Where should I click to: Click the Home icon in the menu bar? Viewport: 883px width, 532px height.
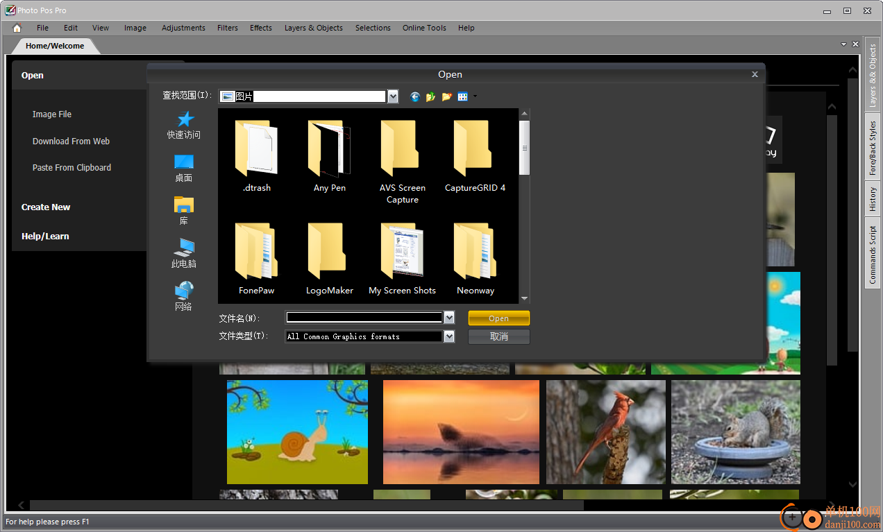[17, 28]
